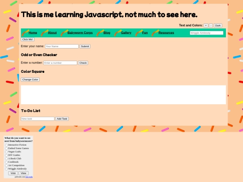Click the Text and Colors label
This screenshot has height=182, width=243.
click(x=191, y=25)
